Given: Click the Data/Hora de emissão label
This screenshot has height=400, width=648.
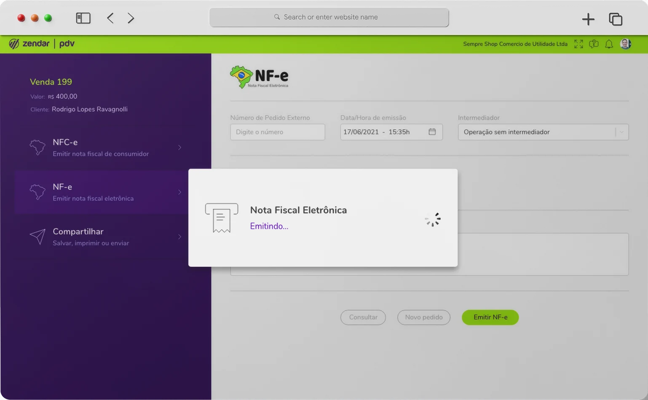Looking at the screenshot, I should coord(373,118).
